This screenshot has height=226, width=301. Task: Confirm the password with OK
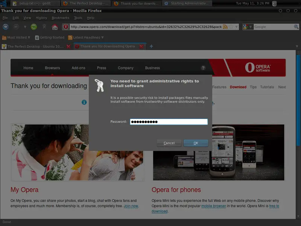(196, 143)
